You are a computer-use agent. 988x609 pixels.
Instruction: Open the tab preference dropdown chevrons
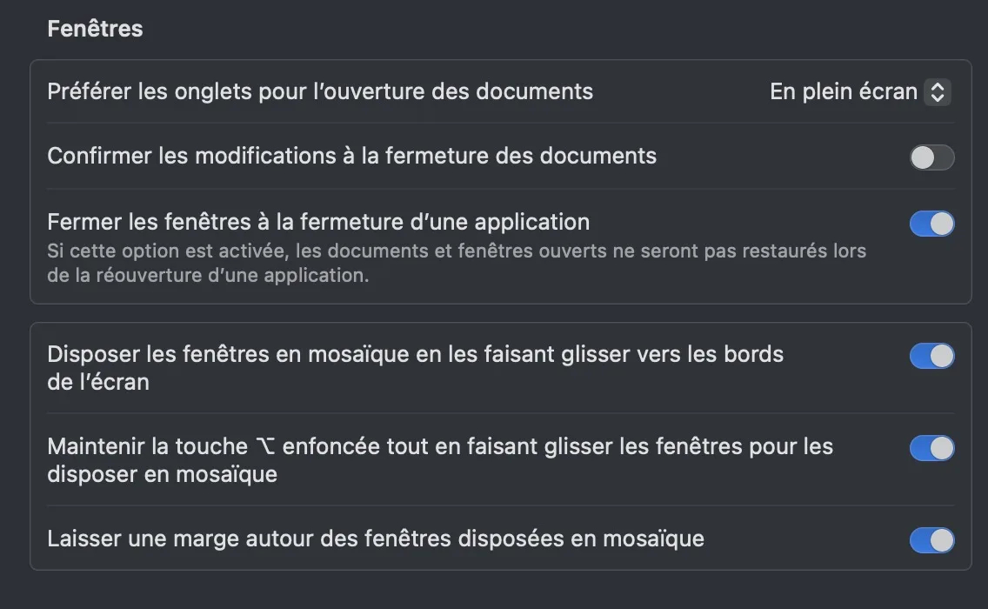click(x=937, y=92)
